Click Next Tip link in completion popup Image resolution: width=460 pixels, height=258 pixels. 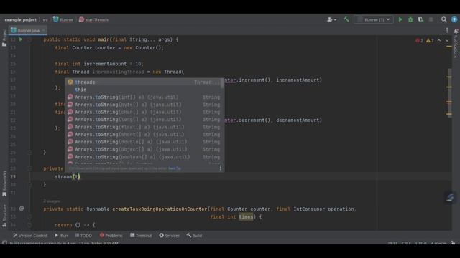click(x=175, y=168)
